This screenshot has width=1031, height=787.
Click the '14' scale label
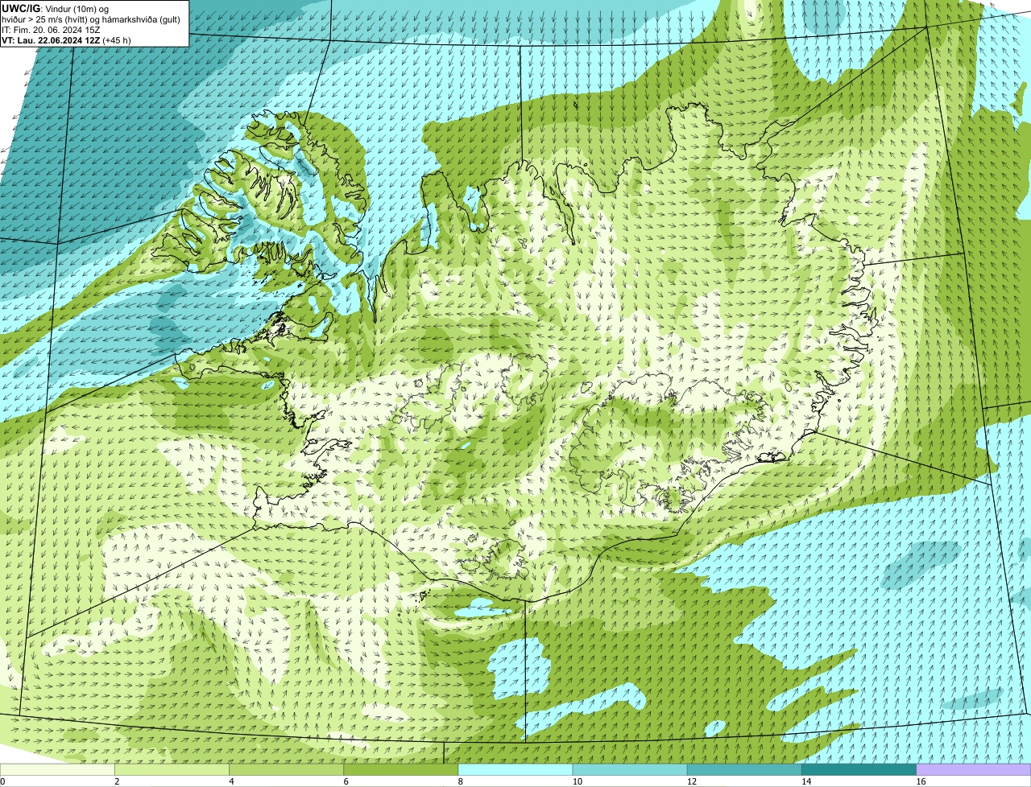(x=806, y=781)
